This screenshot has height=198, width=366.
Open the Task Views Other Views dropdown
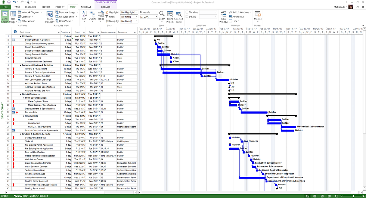[x=27, y=21]
